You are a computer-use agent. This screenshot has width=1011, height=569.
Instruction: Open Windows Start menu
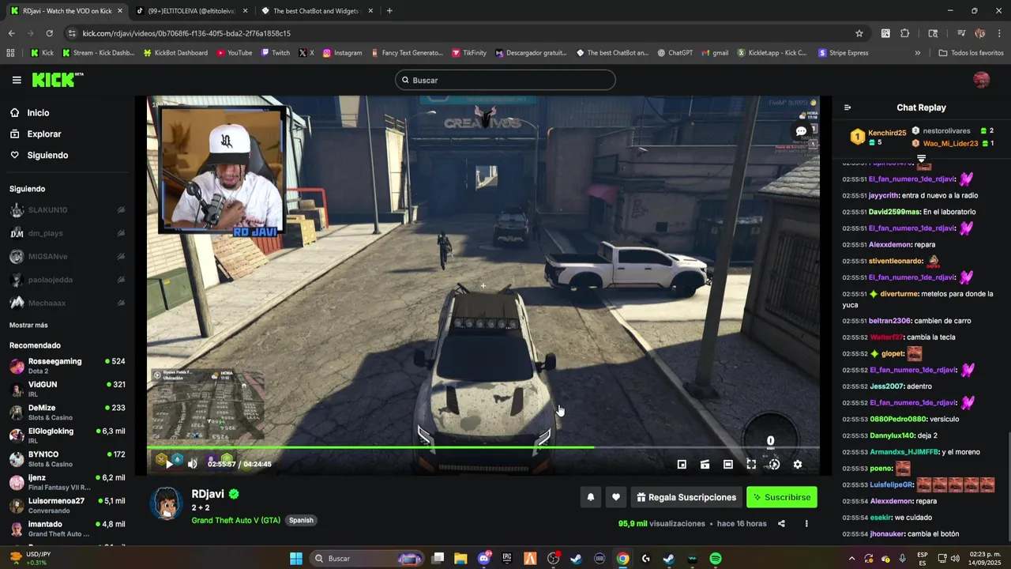pos(296,559)
